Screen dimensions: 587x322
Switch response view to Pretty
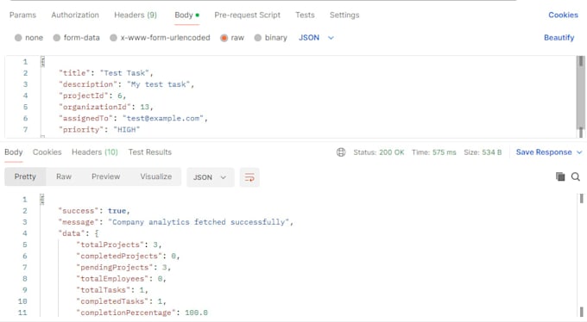point(25,176)
